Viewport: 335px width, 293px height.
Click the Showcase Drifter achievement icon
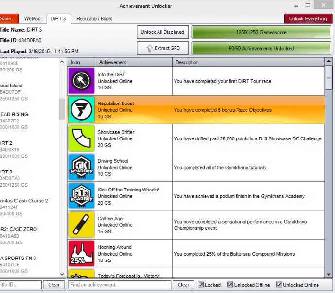pos(81,138)
